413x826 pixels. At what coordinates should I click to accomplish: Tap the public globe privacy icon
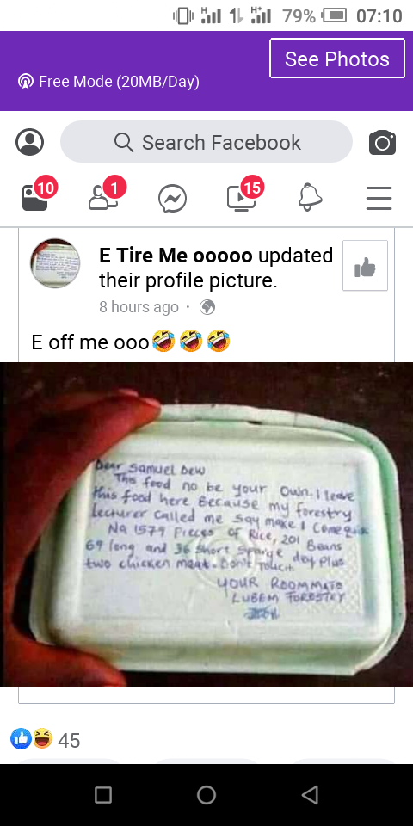point(207,307)
